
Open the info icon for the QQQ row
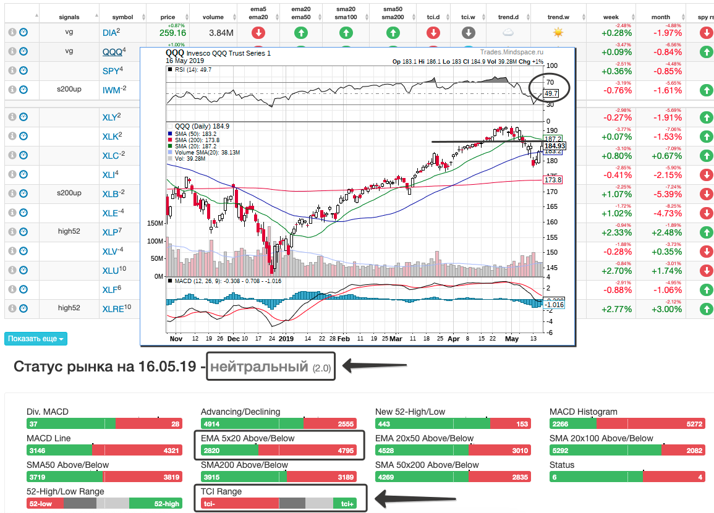(12, 51)
